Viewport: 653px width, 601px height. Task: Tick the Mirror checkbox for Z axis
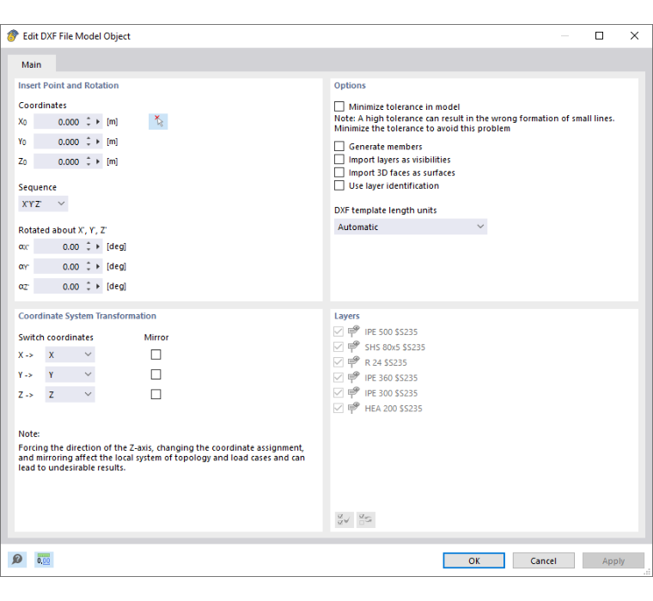point(156,394)
